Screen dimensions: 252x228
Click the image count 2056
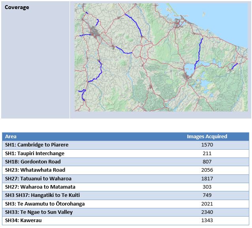(207, 170)
